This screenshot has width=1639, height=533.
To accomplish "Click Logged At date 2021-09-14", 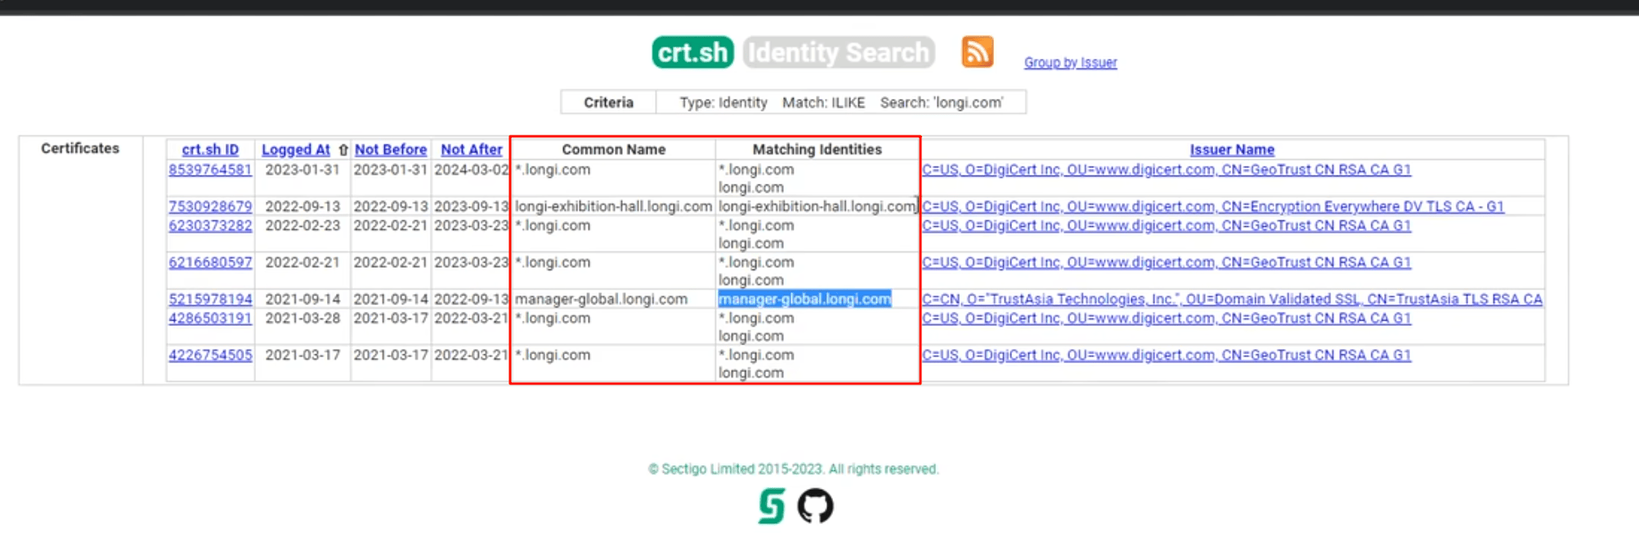I will (302, 300).
